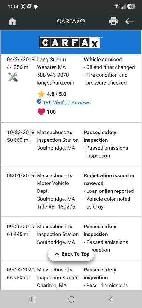Image resolution: width=142 pixels, height=308 pixels.
Task: Select the 10/23/2018 inspection record
Action: (71, 144)
